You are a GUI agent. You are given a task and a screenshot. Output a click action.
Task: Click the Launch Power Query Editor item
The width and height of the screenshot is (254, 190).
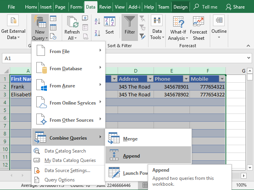pyautogui.click(x=127, y=173)
